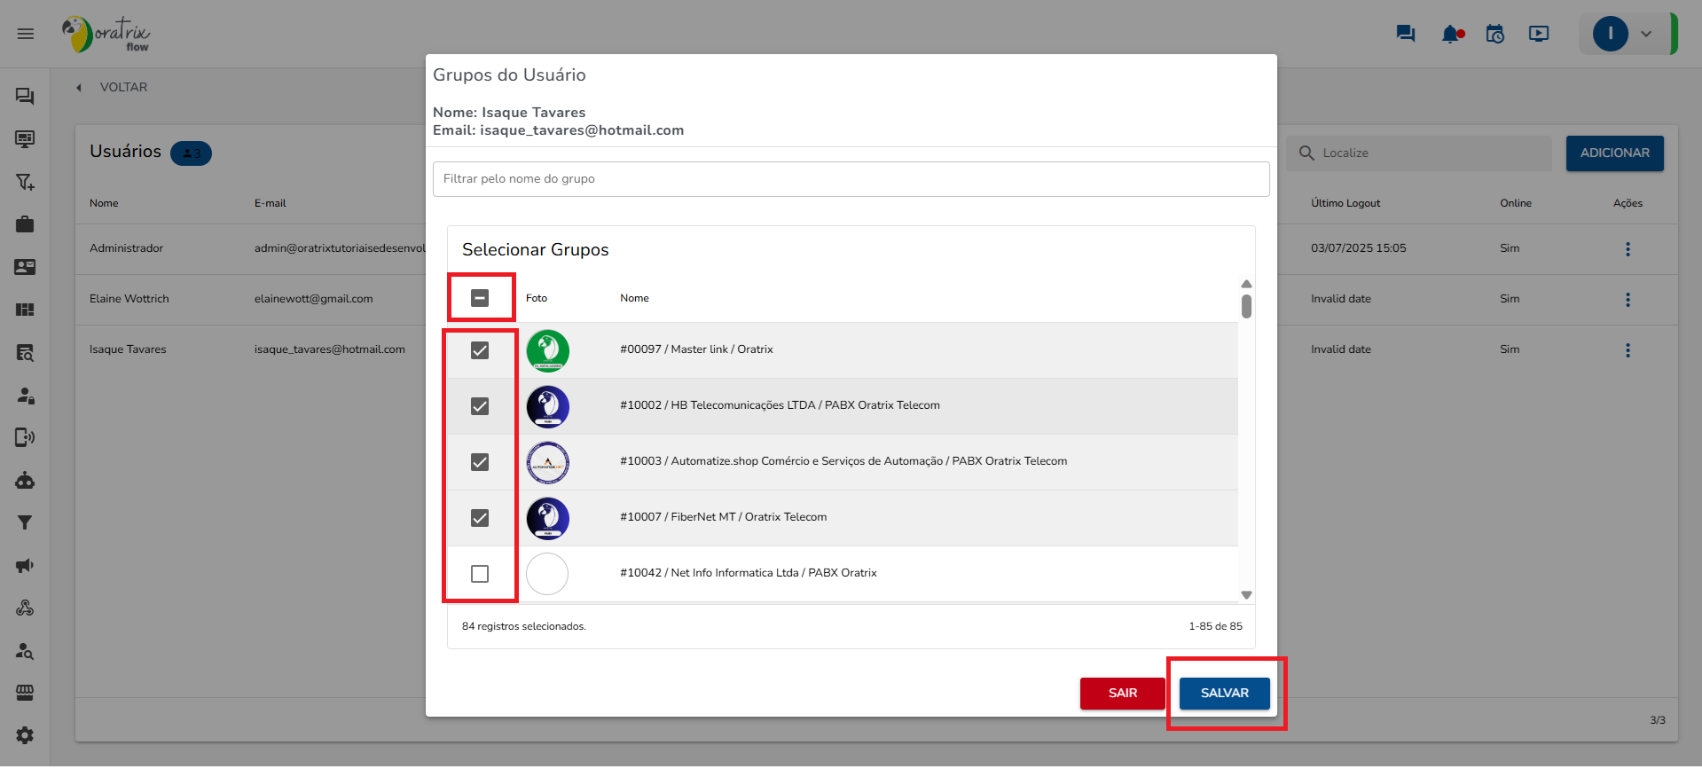Uncheck the FiberNet MT group checkbox
1702x769 pixels.
[480, 518]
